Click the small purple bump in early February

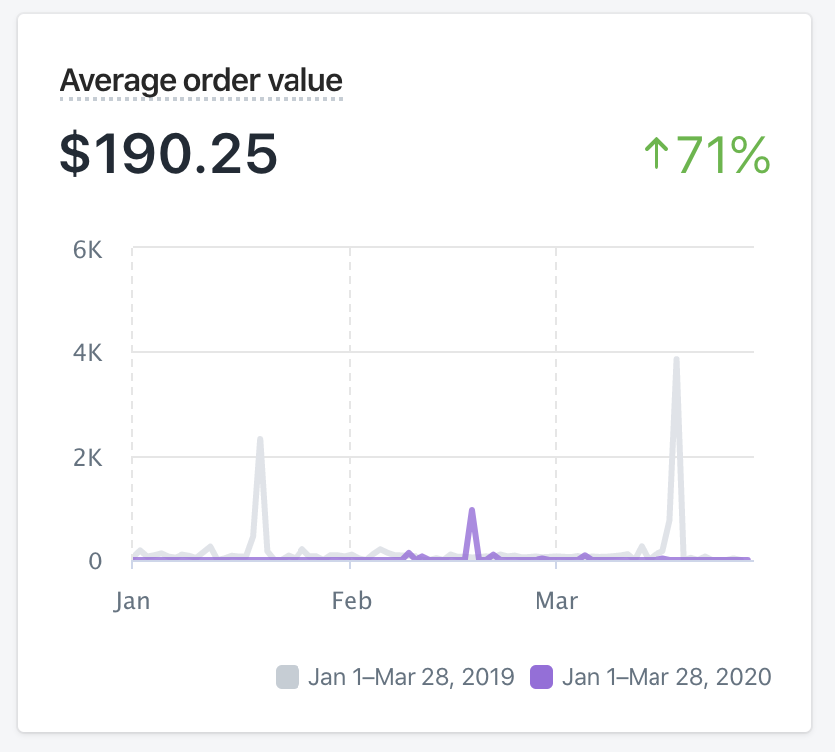pyautogui.click(x=408, y=553)
